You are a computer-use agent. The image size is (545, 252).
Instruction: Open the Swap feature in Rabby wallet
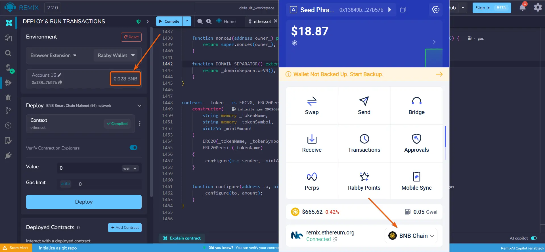(x=312, y=106)
